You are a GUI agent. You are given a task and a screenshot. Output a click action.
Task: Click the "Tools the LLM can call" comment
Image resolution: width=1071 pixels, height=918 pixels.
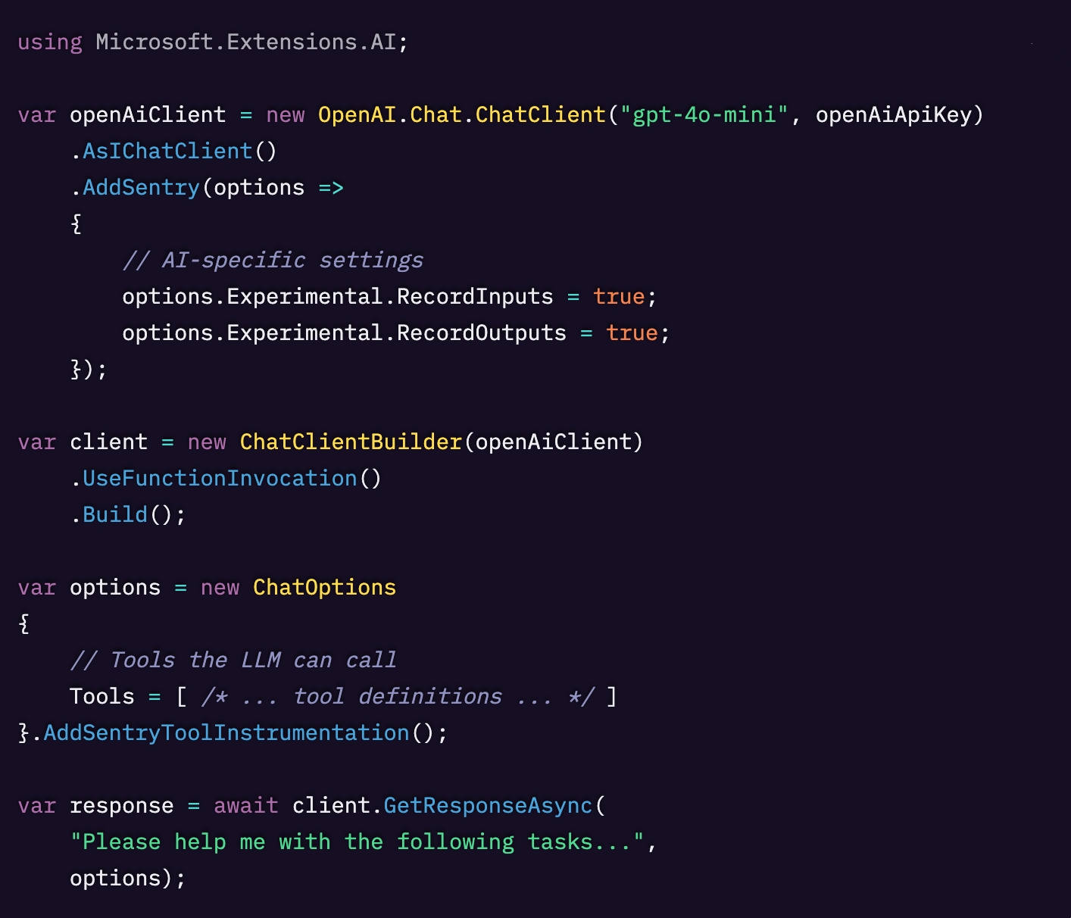233,660
